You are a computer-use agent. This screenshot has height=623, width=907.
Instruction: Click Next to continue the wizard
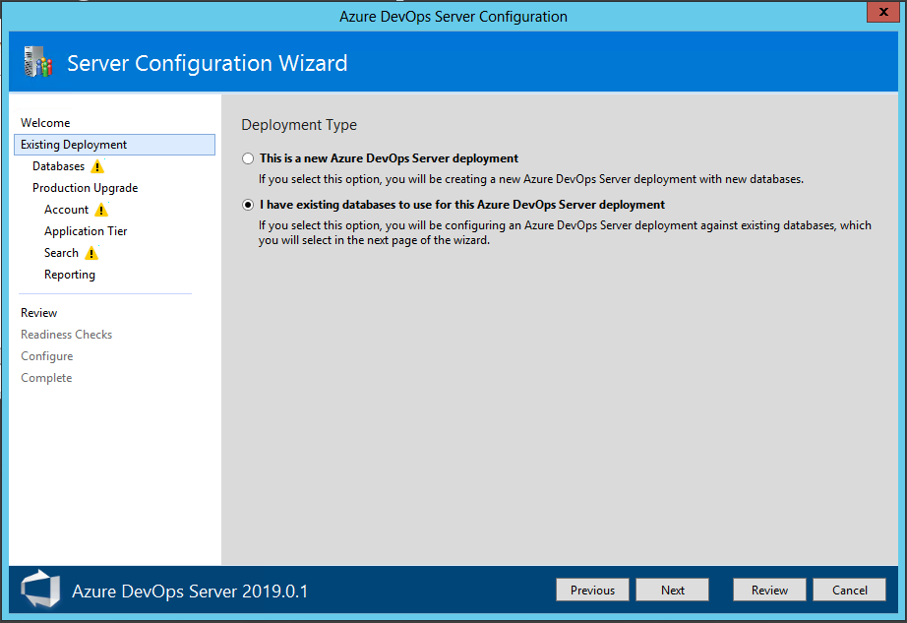pyautogui.click(x=673, y=590)
